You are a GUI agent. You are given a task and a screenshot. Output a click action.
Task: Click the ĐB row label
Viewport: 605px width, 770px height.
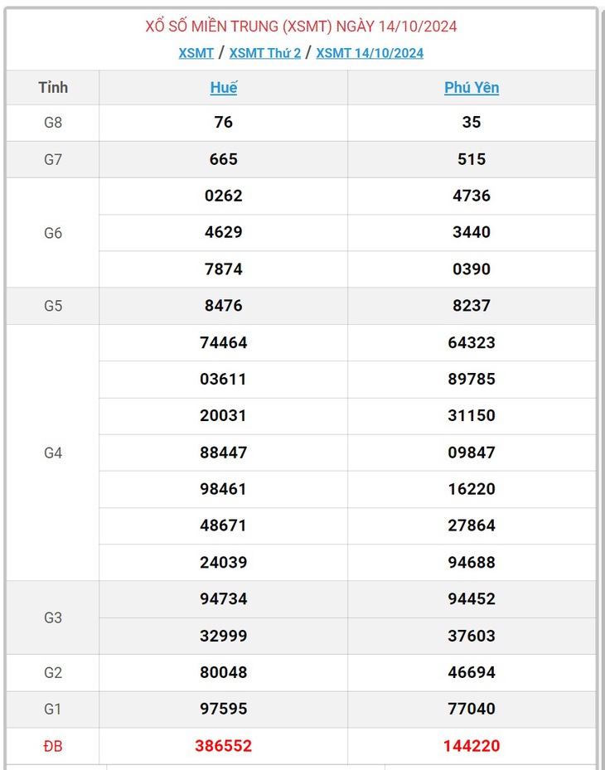(x=53, y=746)
